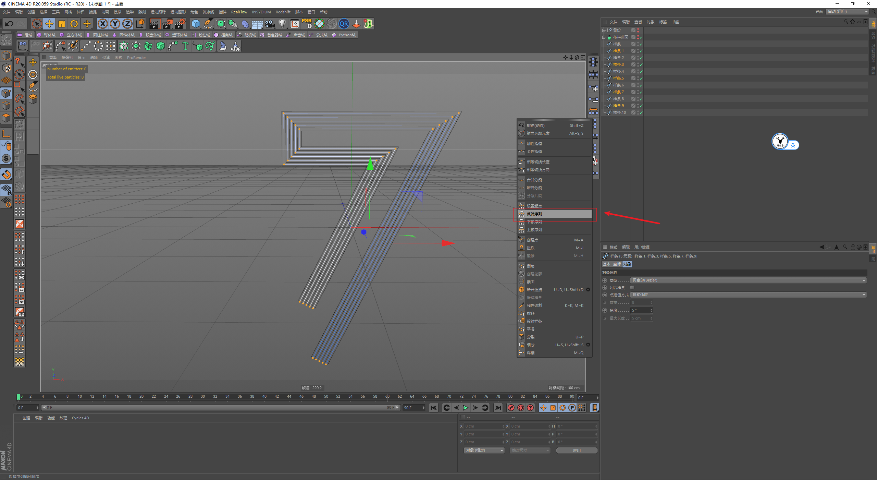Enable the 闭合样条 checkbox
Screen dimensions: 877x480
point(632,288)
